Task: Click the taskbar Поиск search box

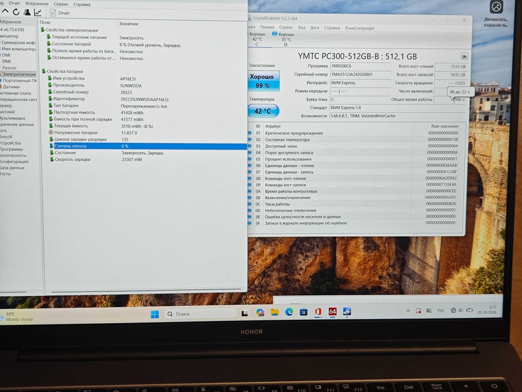Action: pyautogui.click(x=200, y=314)
